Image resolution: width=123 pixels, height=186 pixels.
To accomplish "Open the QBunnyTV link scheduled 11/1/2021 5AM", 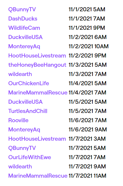I will tap(22, 10).
